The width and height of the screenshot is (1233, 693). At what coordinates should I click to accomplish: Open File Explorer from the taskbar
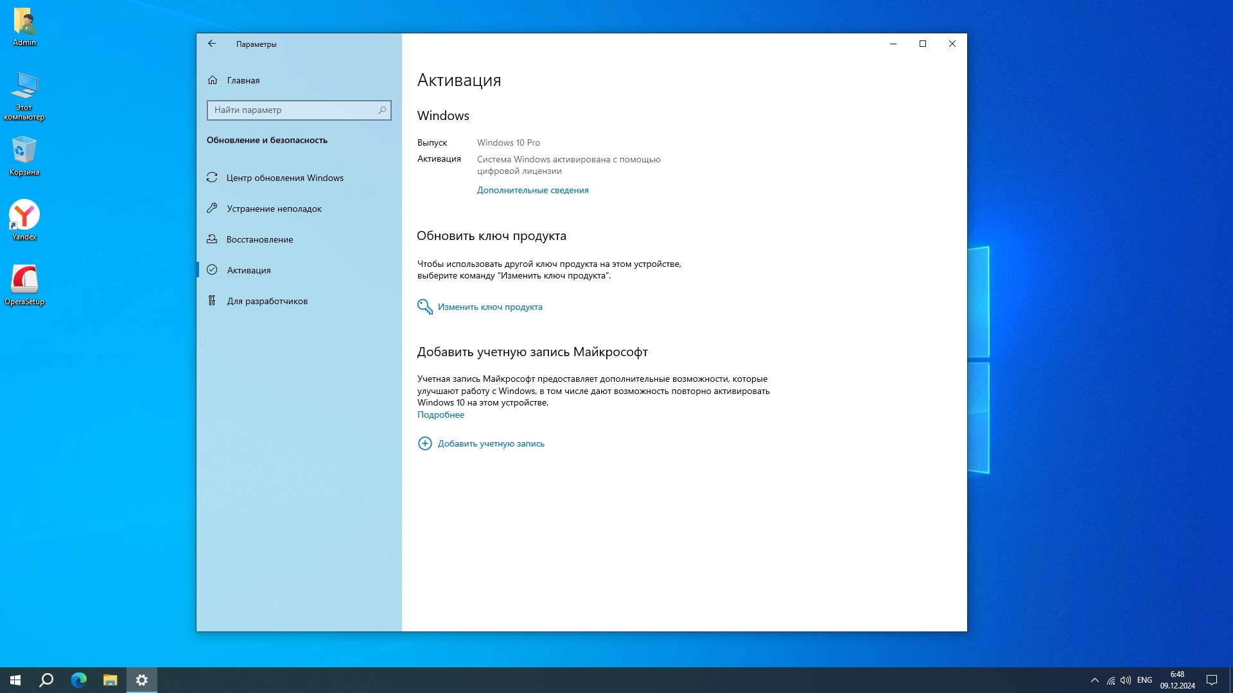click(110, 680)
